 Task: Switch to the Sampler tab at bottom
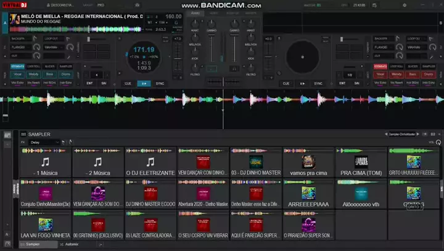coord(38,244)
